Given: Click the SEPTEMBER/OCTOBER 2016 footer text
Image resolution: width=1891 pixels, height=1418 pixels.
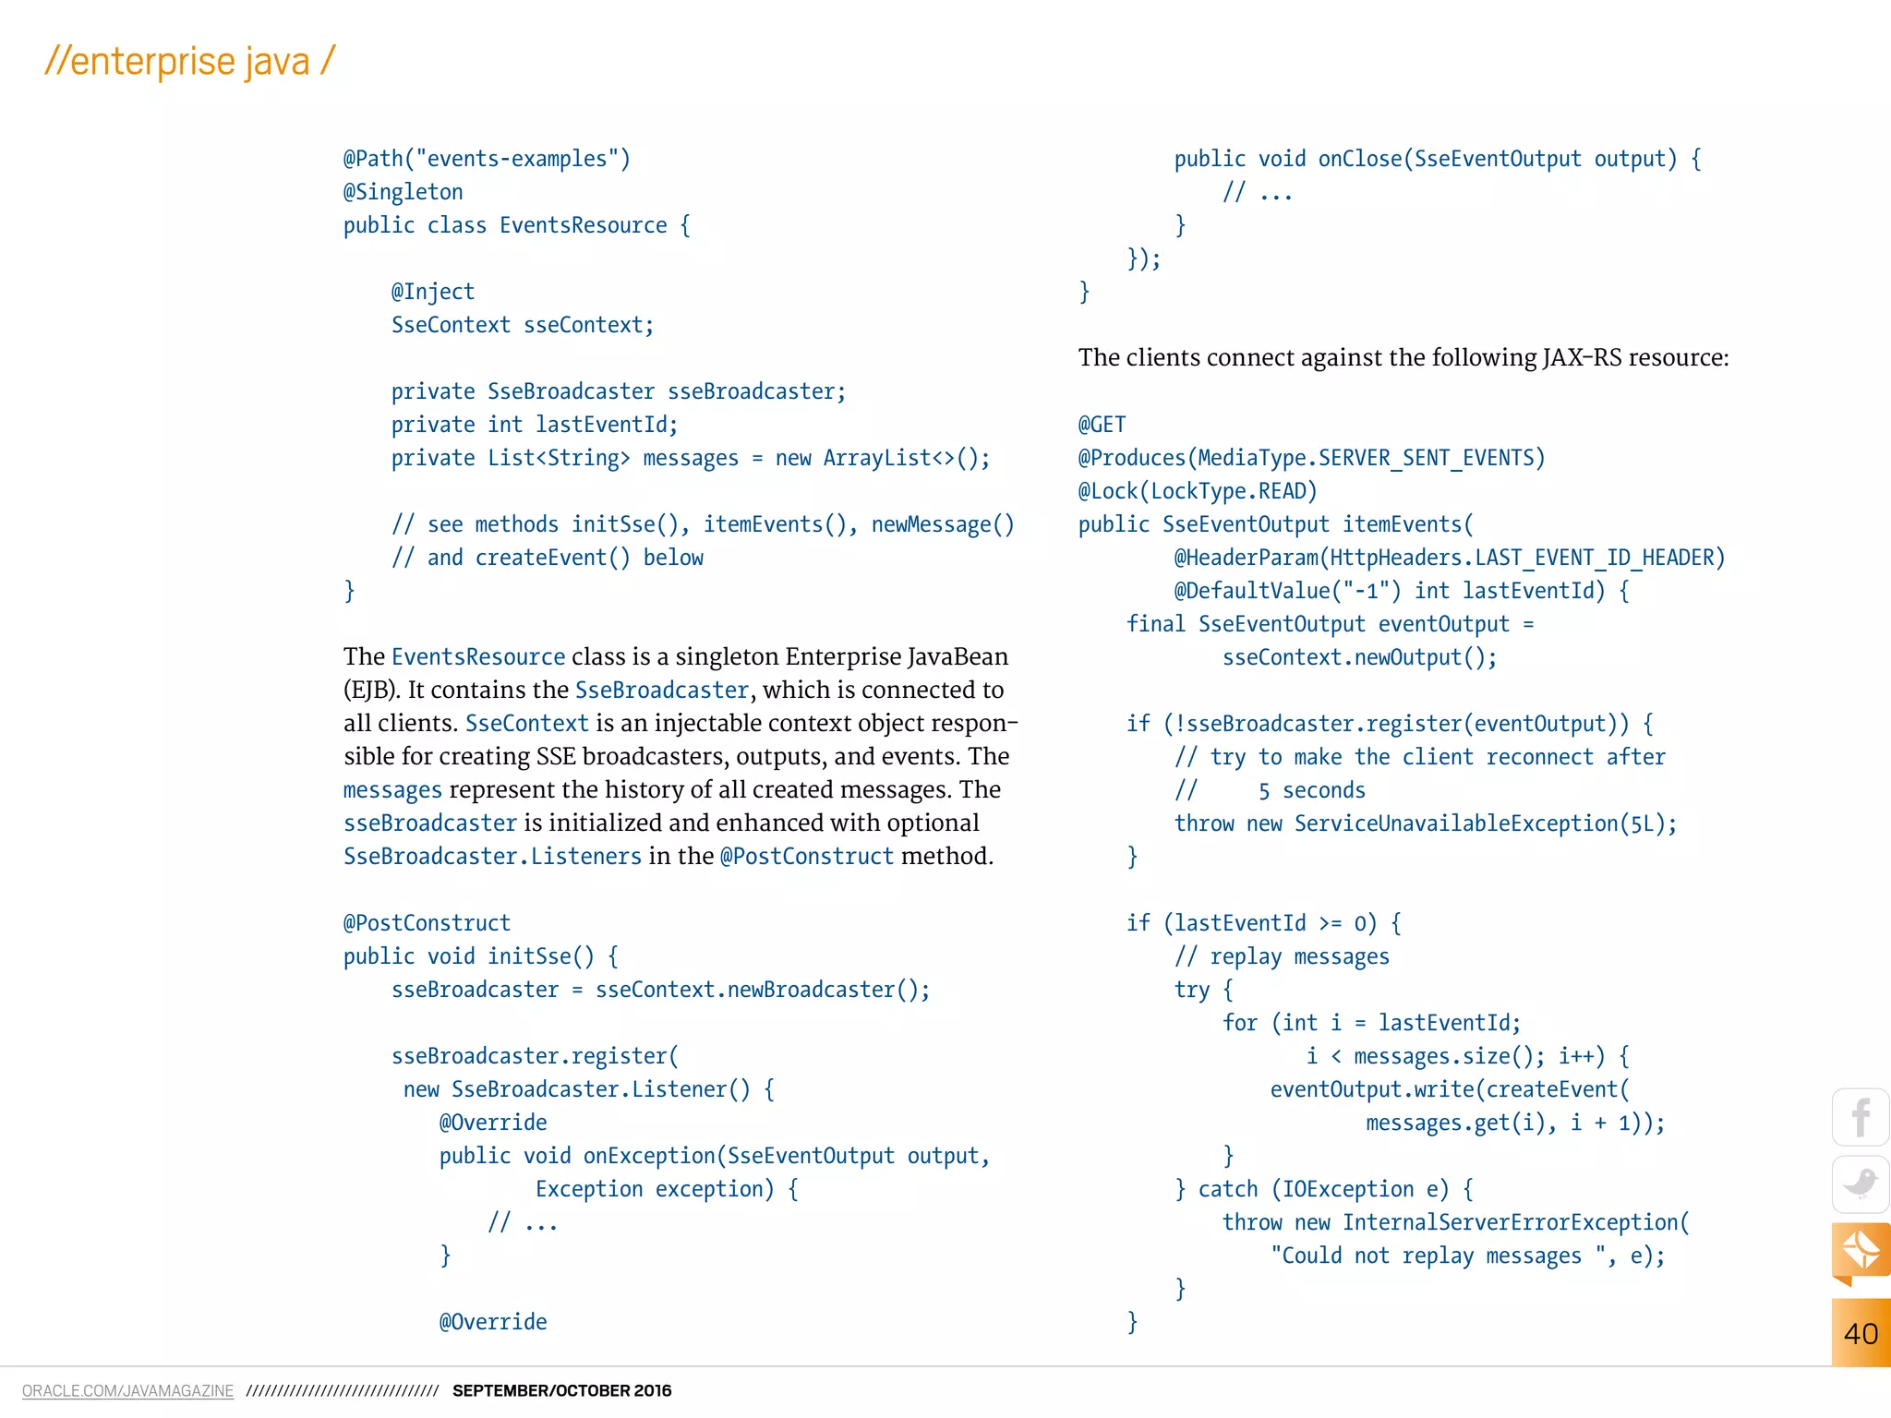Looking at the screenshot, I should pyautogui.click(x=561, y=1390).
